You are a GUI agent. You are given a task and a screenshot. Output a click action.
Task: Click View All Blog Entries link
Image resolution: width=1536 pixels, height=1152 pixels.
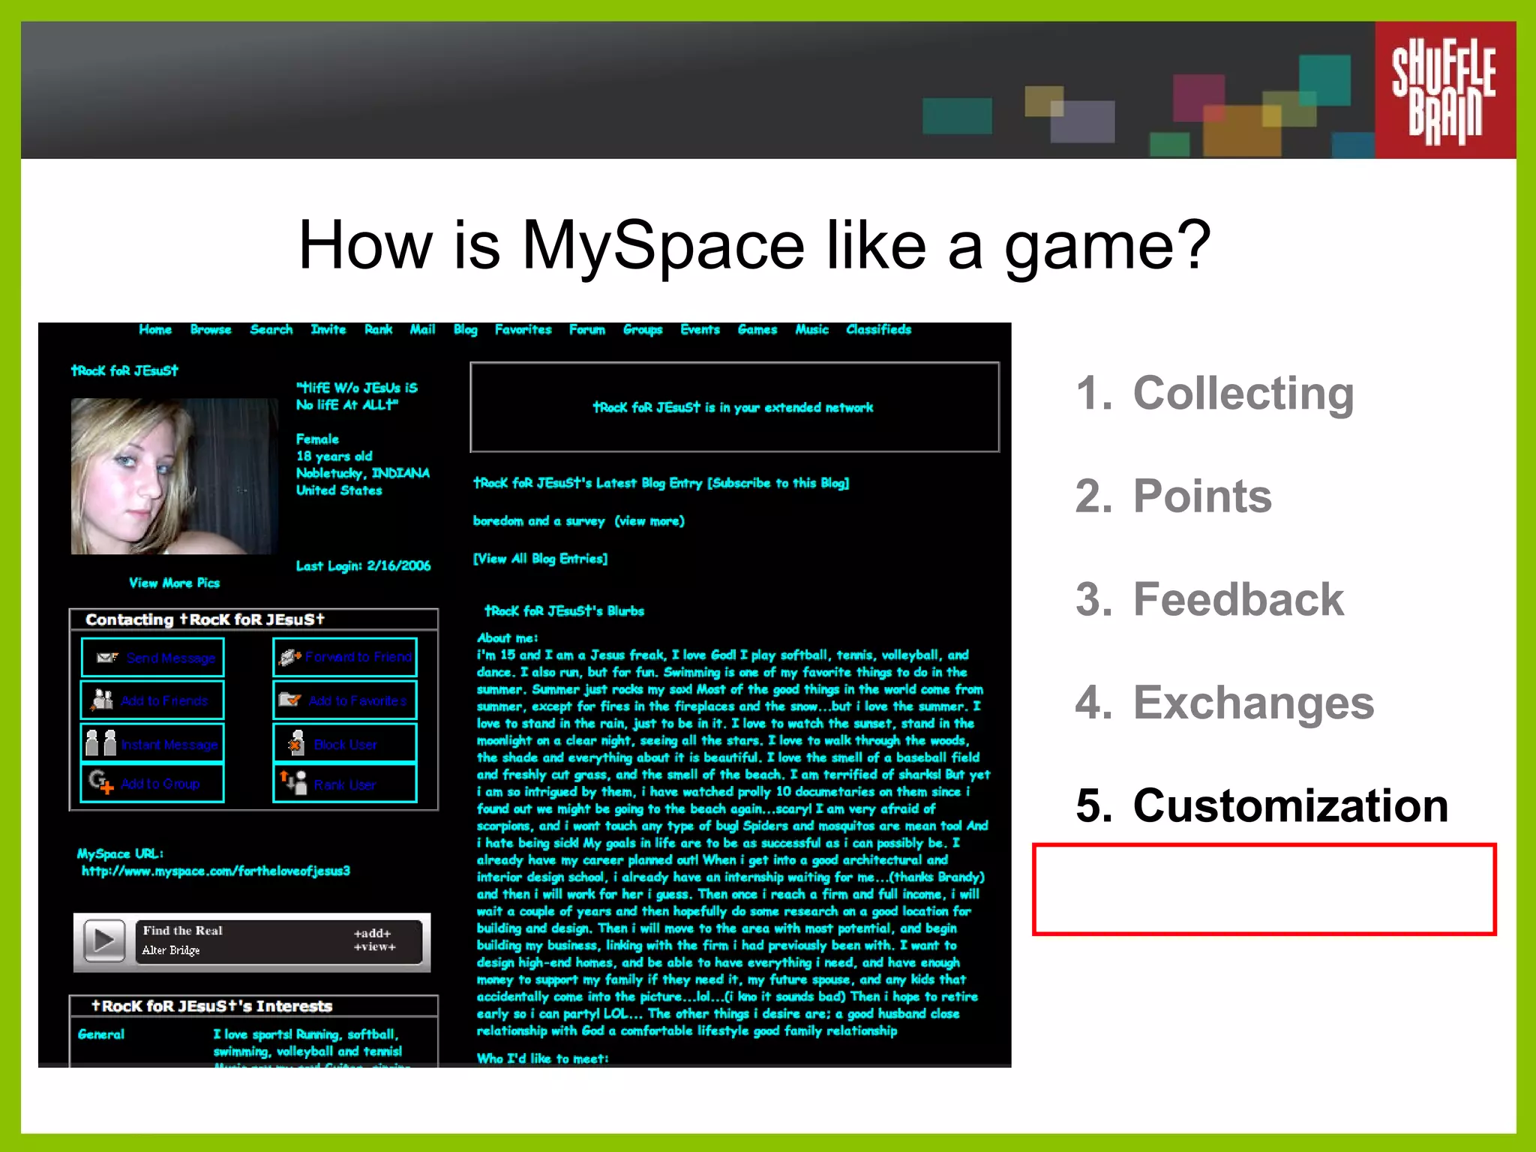(541, 559)
